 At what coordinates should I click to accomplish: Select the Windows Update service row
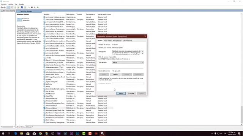click(78, 108)
